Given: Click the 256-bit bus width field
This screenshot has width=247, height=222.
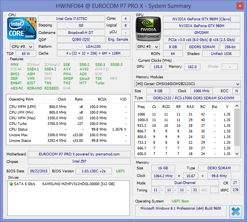Looking at the screenshot, I should click(x=230, y=47).
